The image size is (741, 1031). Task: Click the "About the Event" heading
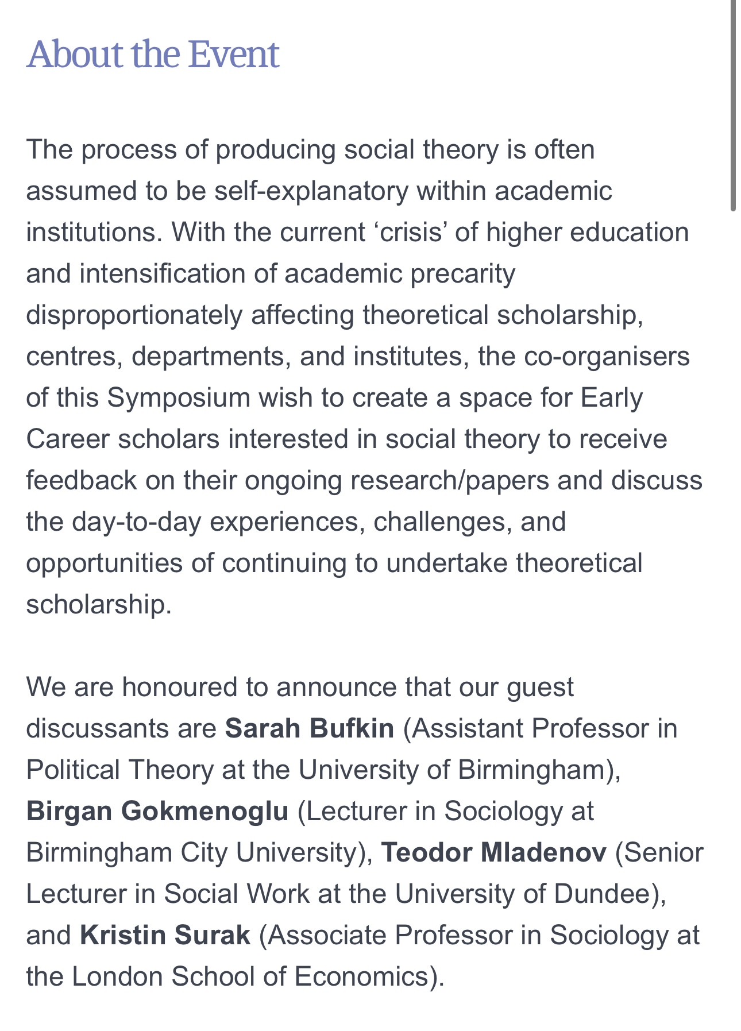tap(153, 55)
